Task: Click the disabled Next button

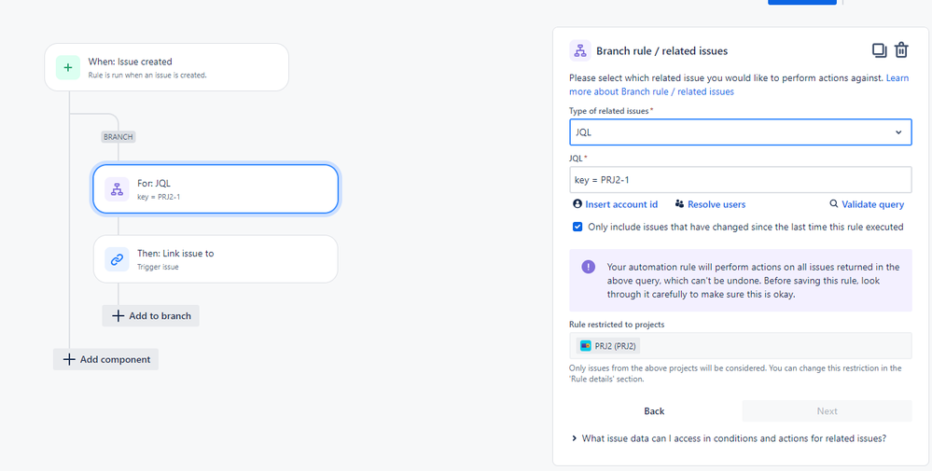Action: [827, 411]
